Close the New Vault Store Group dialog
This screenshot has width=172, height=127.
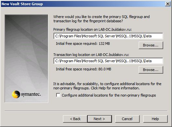168,4
